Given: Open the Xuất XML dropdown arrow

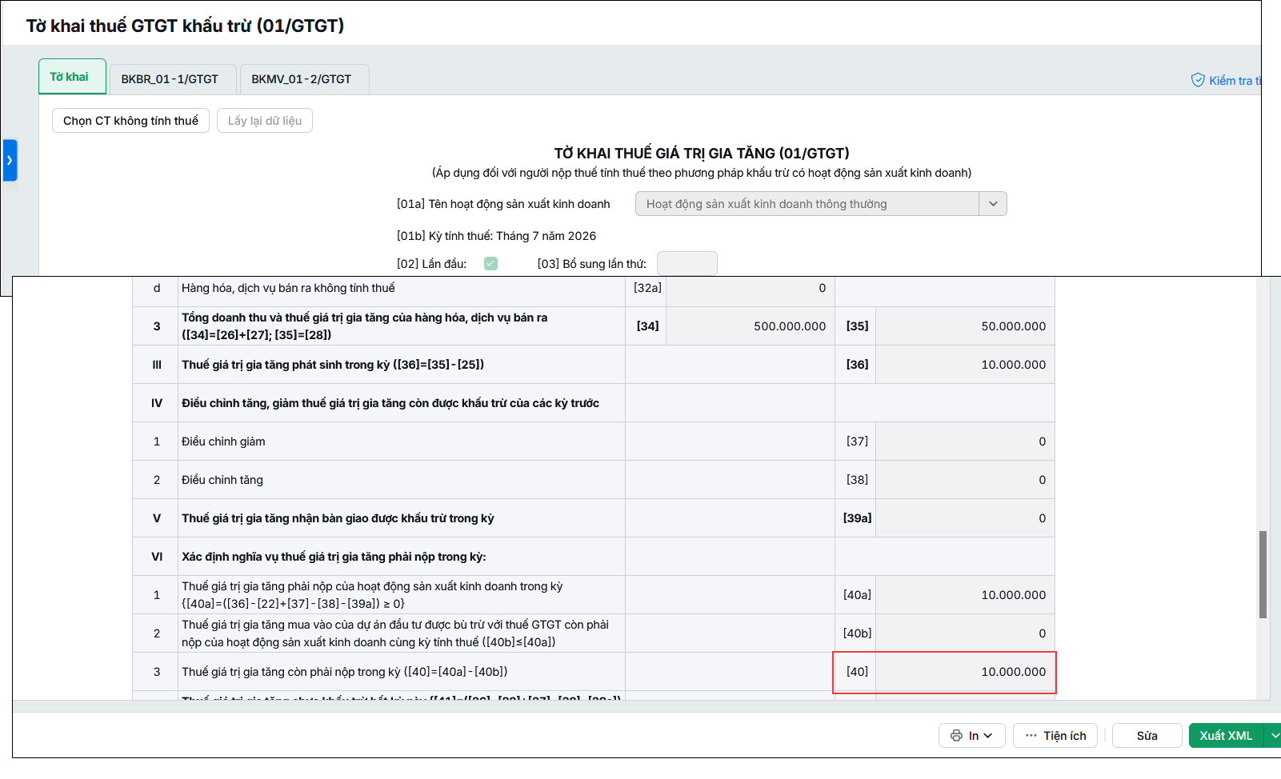Looking at the screenshot, I should [1275, 736].
